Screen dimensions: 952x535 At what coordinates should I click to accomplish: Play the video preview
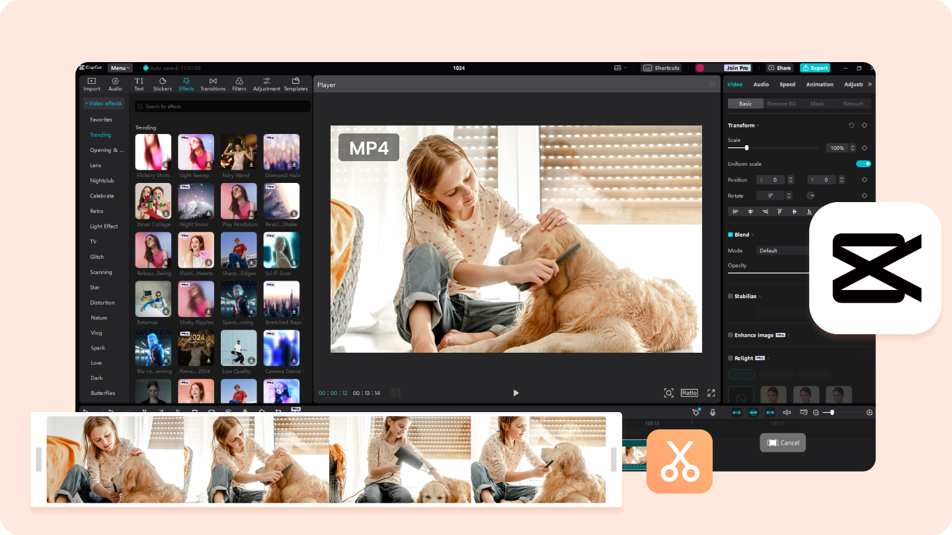[516, 393]
